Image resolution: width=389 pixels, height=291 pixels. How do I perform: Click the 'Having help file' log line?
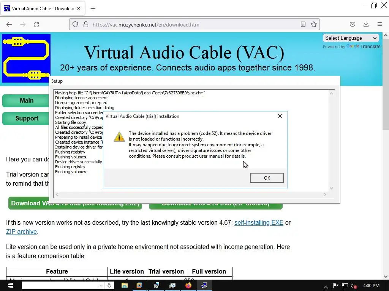pyautogui.click(x=130, y=93)
